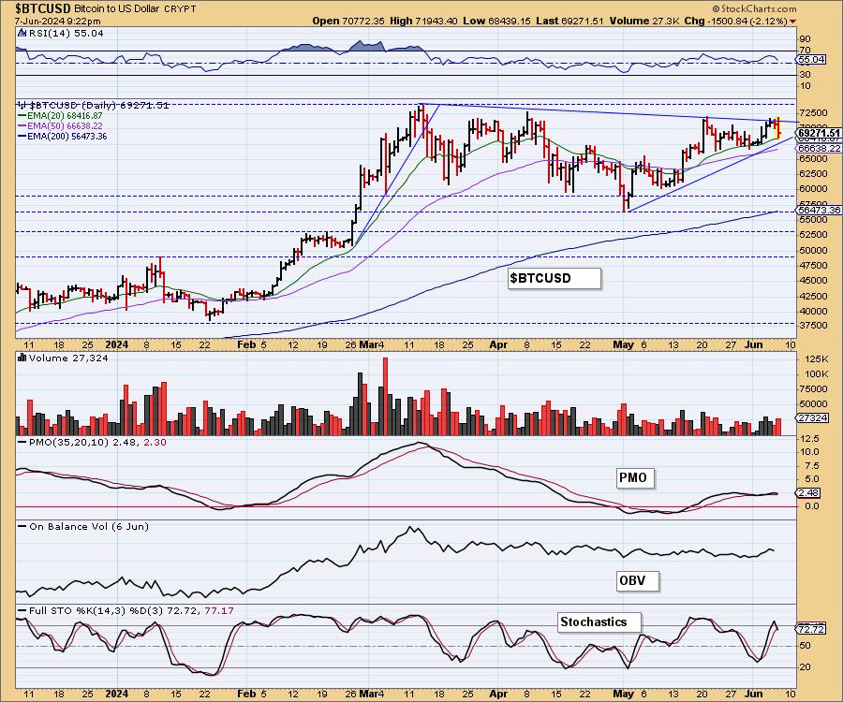Click the CRYPT exchange label
Viewport: 843px width, 702px height.
point(181,9)
